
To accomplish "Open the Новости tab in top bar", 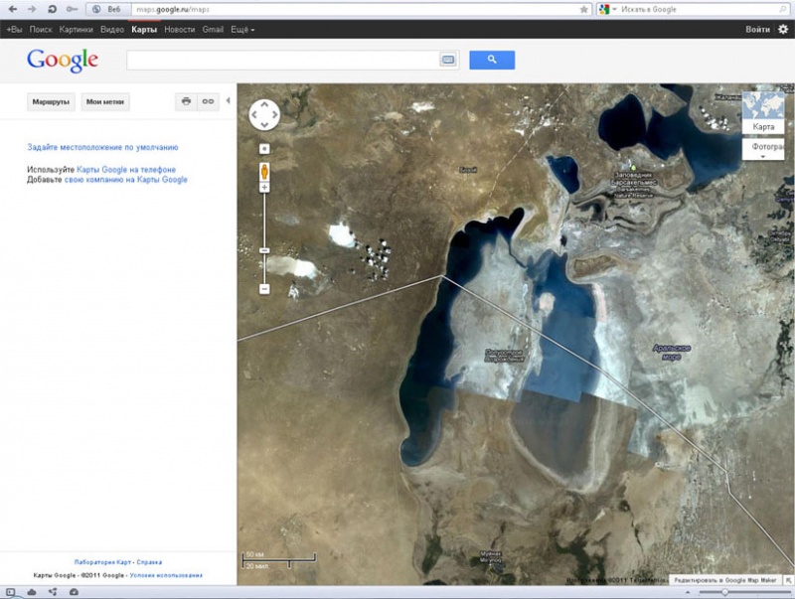I will [180, 30].
